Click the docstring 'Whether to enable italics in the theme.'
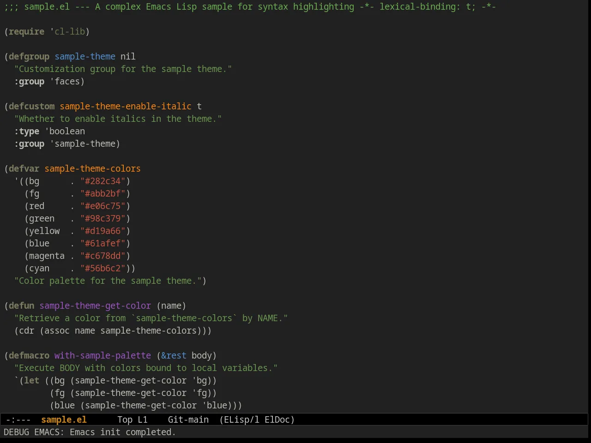The height and width of the screenshot is (443, 591). pos(118,119)
